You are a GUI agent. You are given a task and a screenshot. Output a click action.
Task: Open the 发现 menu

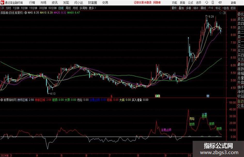click(x=66, y=3)
